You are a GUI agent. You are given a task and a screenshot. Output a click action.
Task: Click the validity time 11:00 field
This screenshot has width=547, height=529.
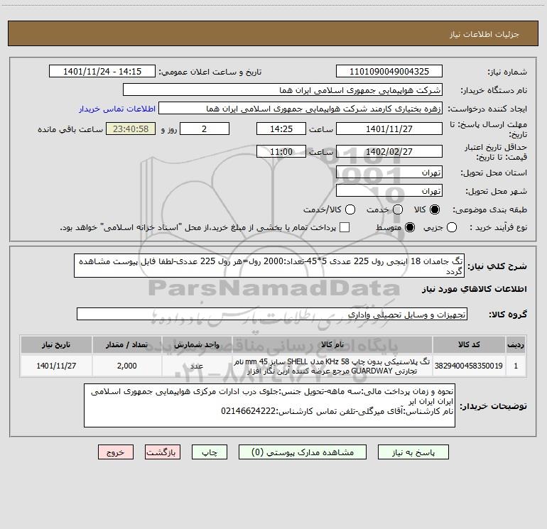pos(281,151)
